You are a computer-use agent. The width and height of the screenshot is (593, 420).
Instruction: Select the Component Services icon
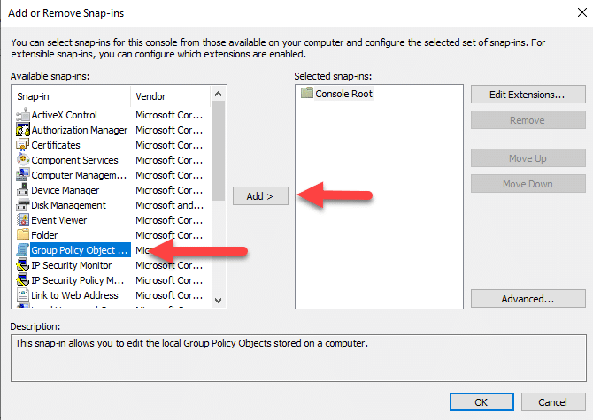pos(23,160)
